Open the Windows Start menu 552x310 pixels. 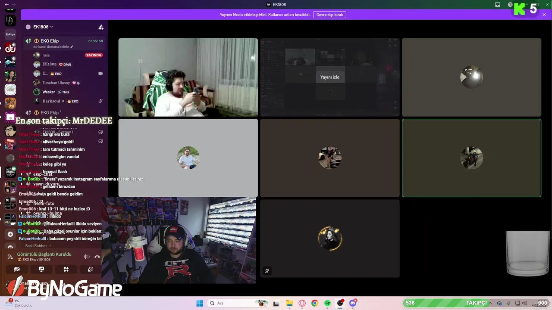[x=200, y=303]
